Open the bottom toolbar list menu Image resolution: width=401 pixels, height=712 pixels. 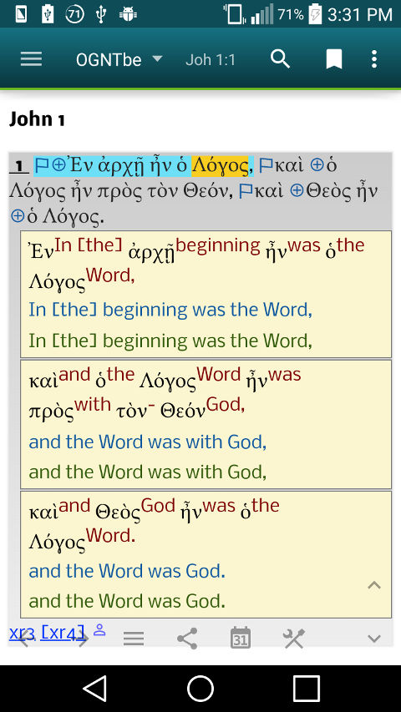point(134,639)
